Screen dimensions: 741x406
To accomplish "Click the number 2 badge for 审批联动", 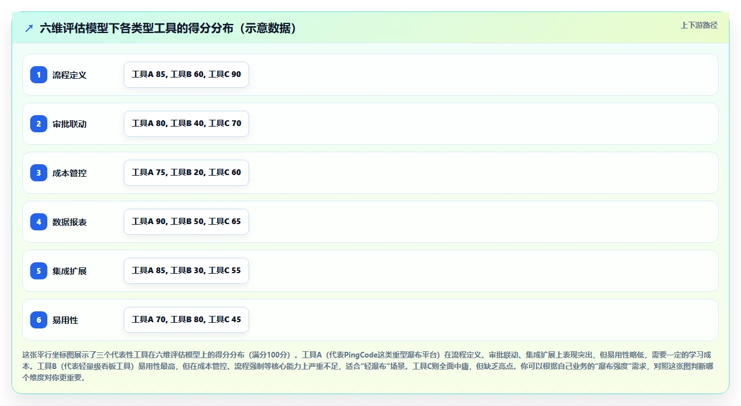I will 39,124.
